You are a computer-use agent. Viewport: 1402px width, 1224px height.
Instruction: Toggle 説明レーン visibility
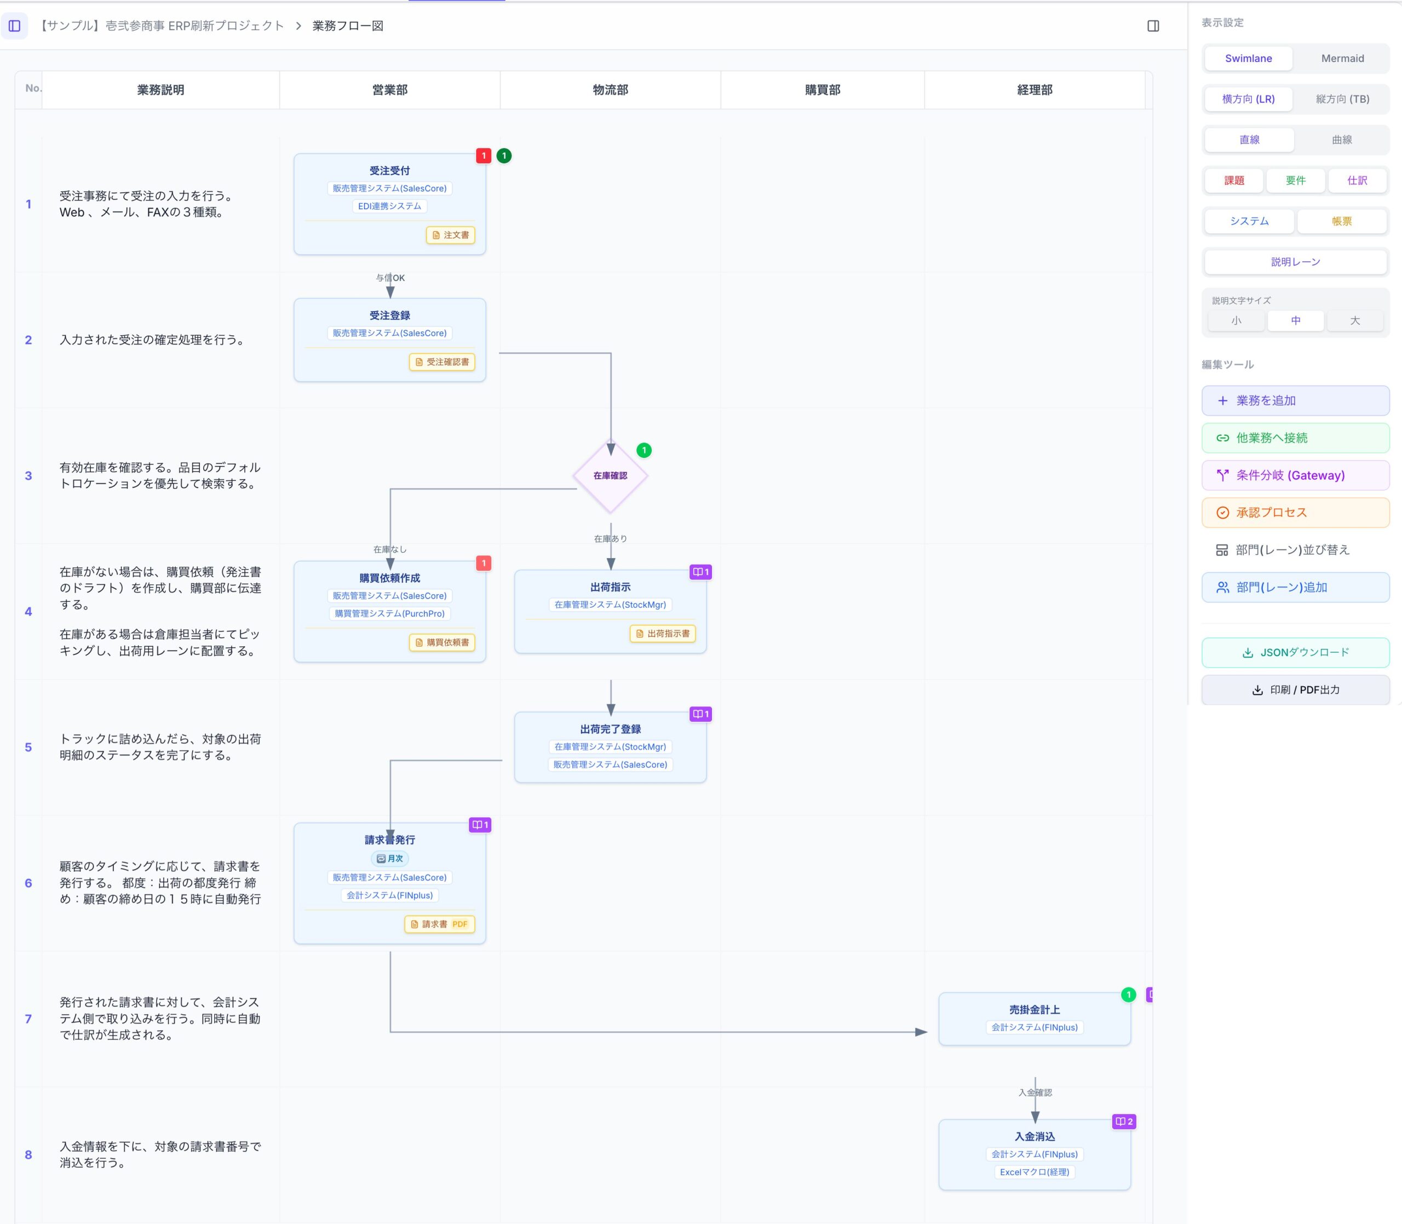point(1295,262)
